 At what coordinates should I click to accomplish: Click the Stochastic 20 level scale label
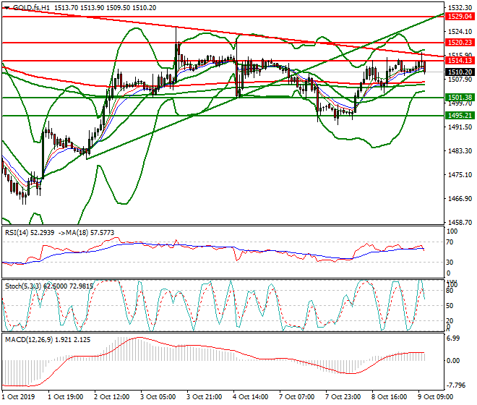(450, 320)
